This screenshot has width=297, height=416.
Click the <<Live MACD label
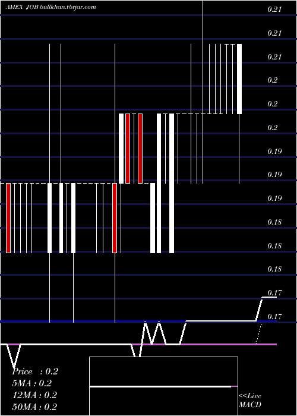coord(250,401)
